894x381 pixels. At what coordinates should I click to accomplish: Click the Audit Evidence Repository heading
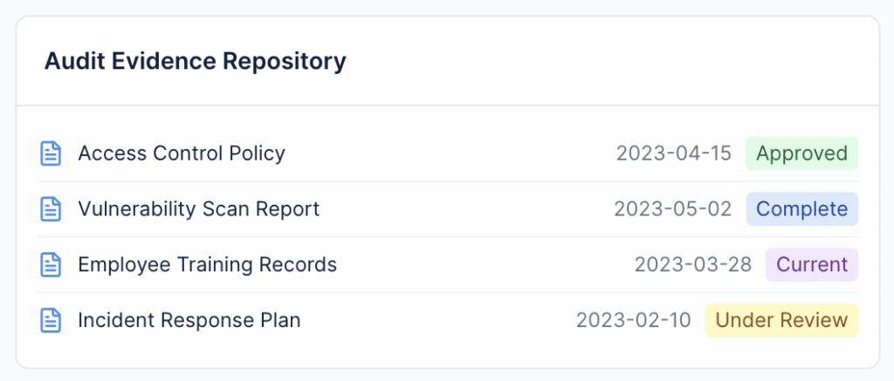pyautogui.click(x=196, y=62)
